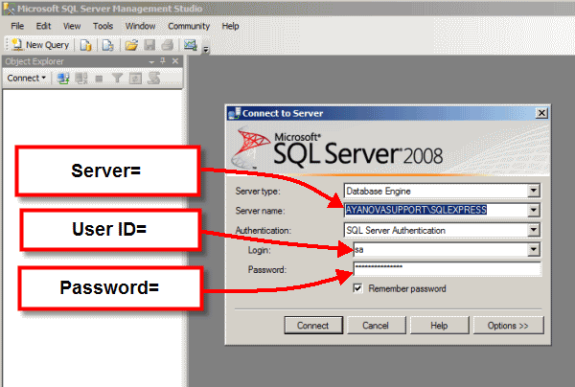Click the Print icon in toolbar
The width and height of the screenshot is (575, 387).
(x=167, y=45)
